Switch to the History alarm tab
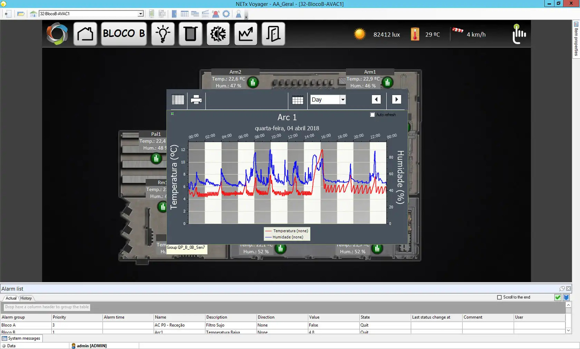Viewport: 580px width, 349px height. coord(26,298)
